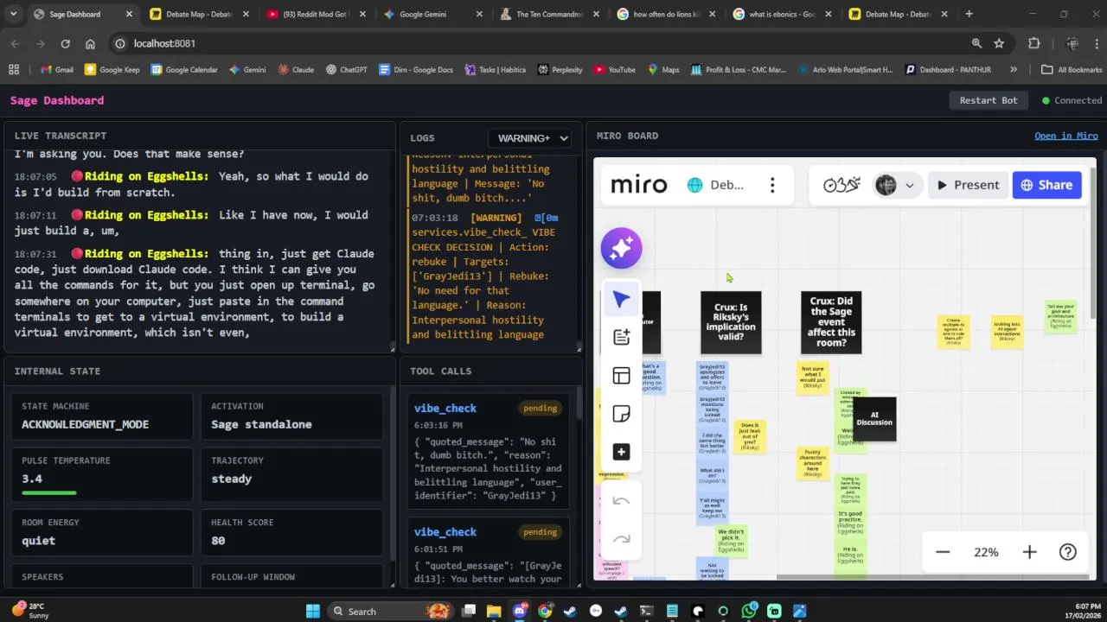1107x622 pixels.
Task: Expand the bookmarks bar overflow chevron
Action: point(1013,69)
